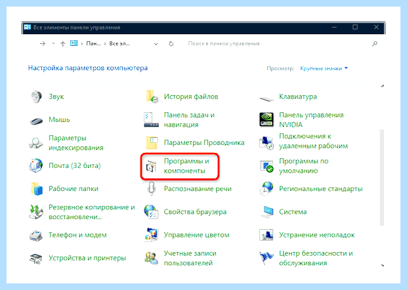Click the История файлов link
Image resolution: width=407 pixels, height=290 pixels.
pos(191,96)
